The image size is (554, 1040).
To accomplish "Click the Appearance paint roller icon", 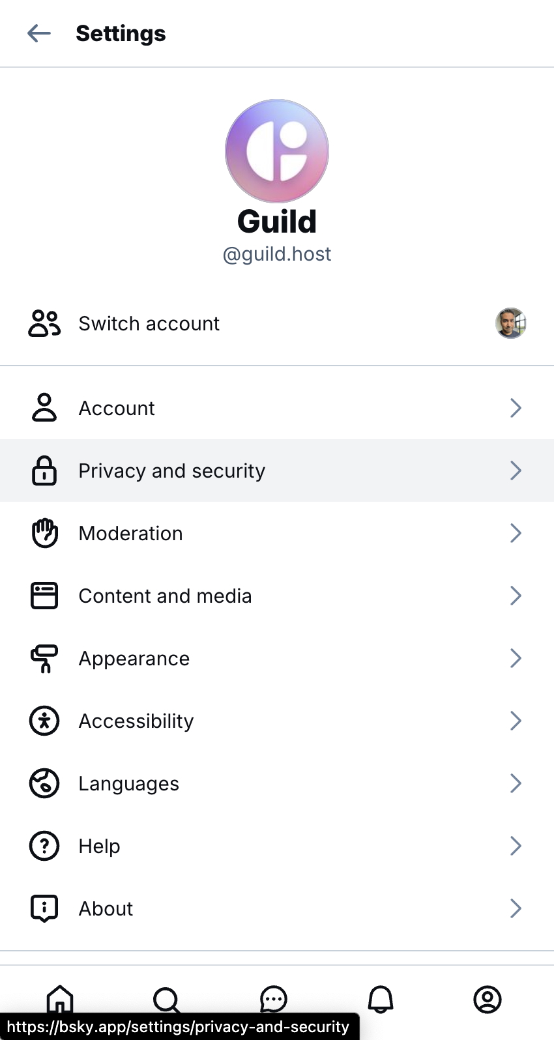I will coord(44,658).
